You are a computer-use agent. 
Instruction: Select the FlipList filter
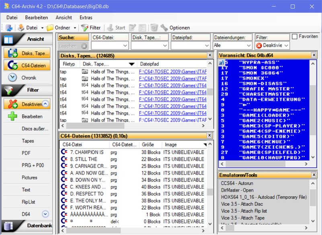coord(27,202)
